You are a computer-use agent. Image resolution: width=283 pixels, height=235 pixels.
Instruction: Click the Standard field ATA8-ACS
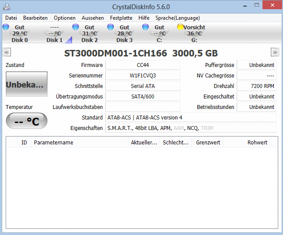(x=191, y=117)
